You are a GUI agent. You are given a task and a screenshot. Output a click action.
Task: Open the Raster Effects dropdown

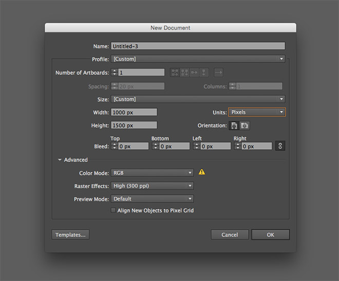(152, 186)
